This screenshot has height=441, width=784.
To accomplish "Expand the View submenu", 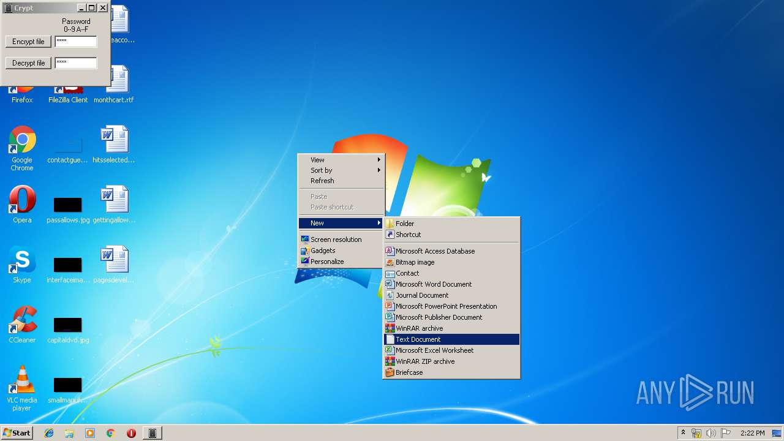I will pyautogui.click(x=341, y=160).
